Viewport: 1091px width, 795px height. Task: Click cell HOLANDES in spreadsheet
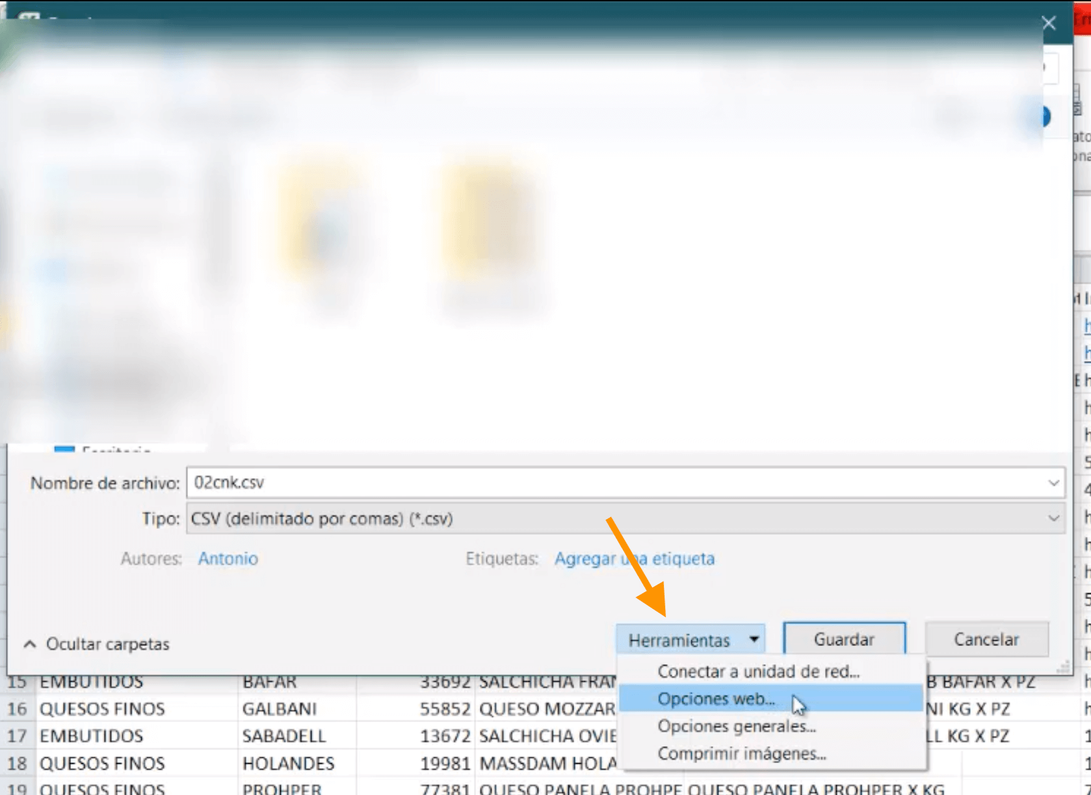tap(297, 763)
